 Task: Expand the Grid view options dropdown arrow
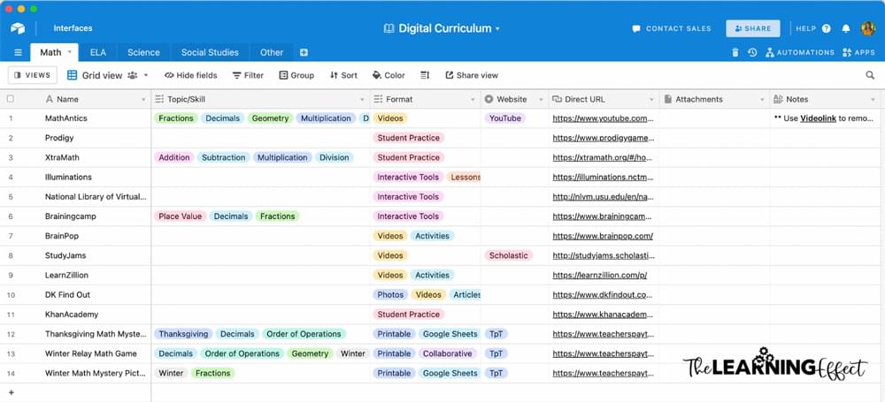146,75
